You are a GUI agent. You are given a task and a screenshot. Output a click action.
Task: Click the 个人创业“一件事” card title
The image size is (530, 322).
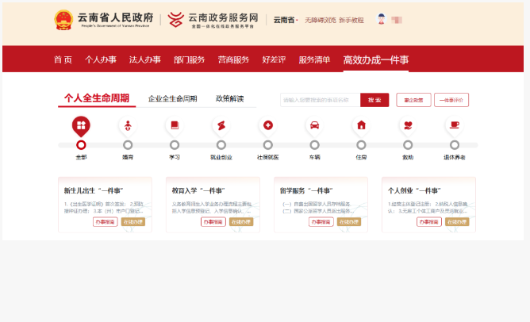coord(414,191)
